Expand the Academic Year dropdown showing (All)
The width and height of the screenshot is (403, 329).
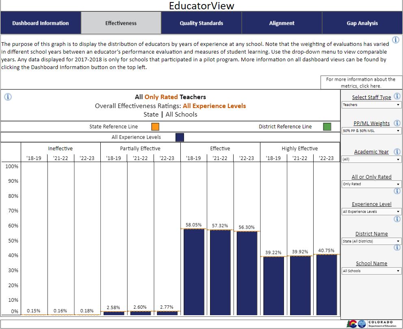point(371,159)
